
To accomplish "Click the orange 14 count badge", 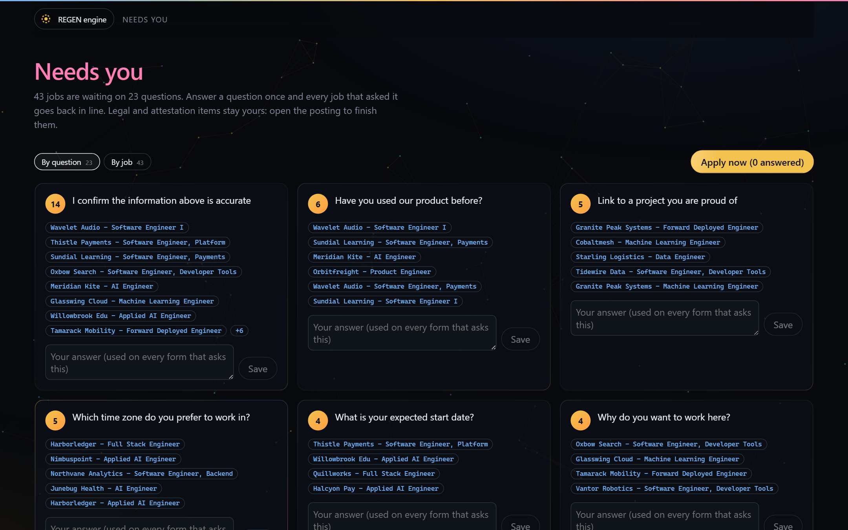I will 55,204.
